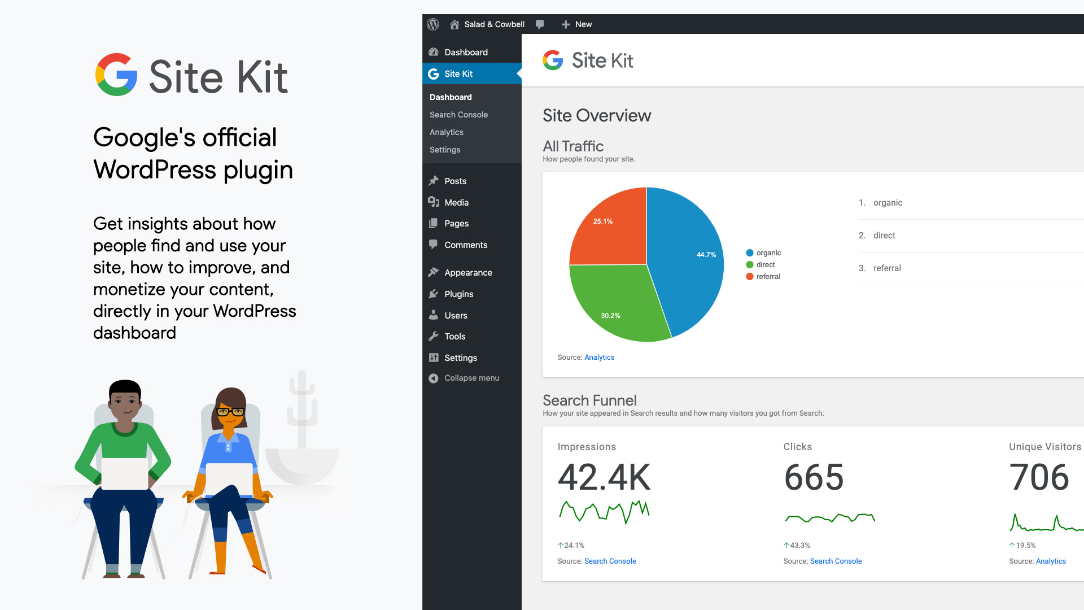
Task: Go to Posts in the sidebar
Action: pyautogui.click(x=472, y=181)
